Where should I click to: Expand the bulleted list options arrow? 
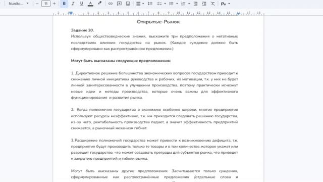(177, 4)
